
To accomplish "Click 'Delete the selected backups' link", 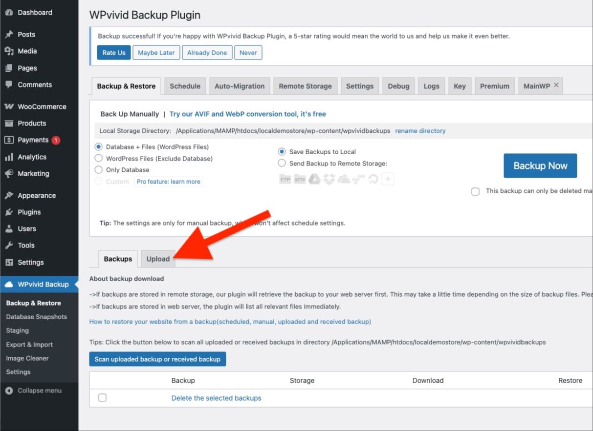I will click(x=216, y=398).
